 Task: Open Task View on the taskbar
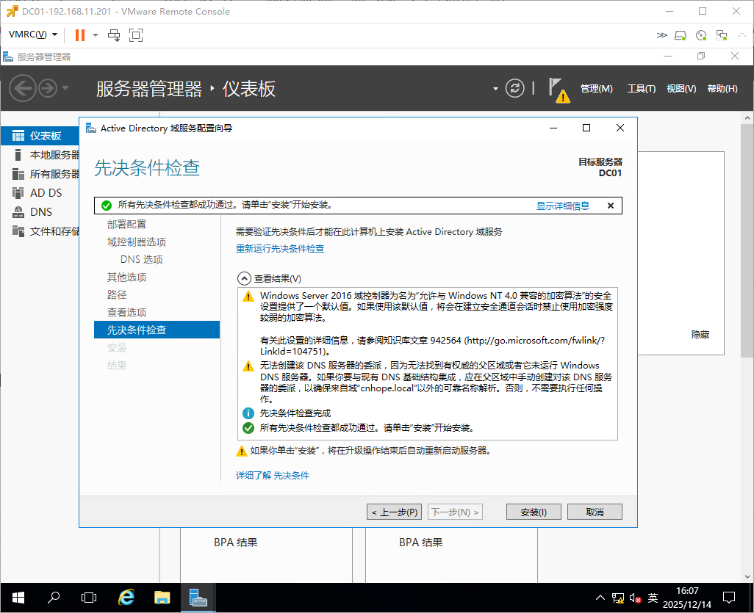tap(89, 598)
